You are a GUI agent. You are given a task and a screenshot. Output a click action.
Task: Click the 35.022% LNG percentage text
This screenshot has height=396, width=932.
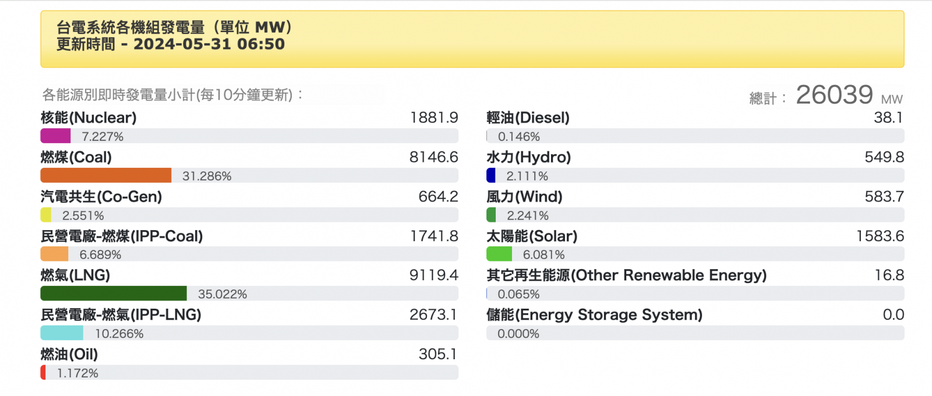pyautogui.click(x=223, y=294)
